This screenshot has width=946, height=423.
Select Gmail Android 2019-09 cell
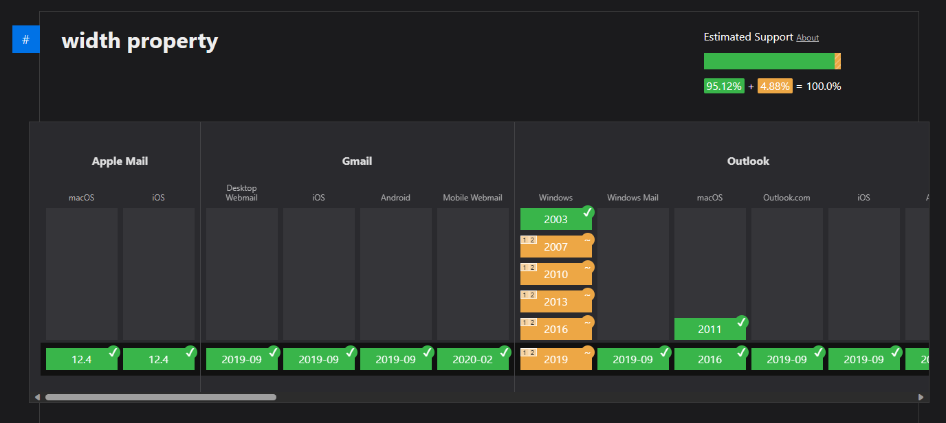pyautogui.click(x=396, y=359)
